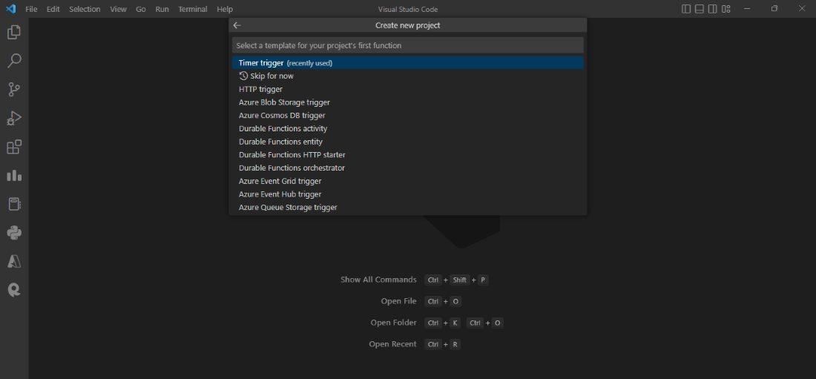Image resolution: width=816 pixels, height=379 pixels.
Task: Open the Run menu
Action: coord(162,9)
